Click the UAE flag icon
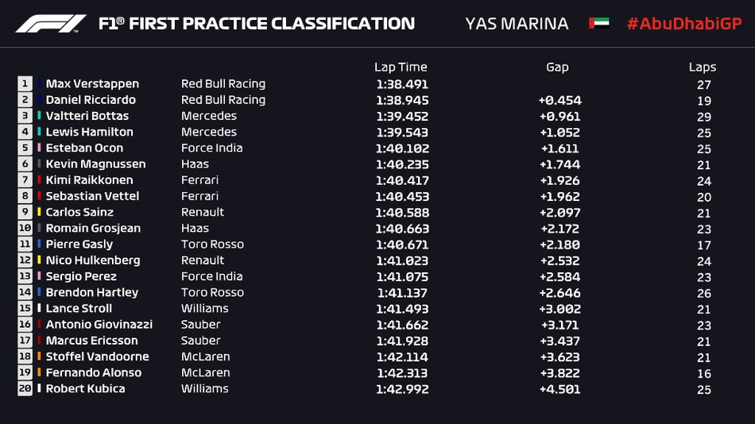 tap(599, 23)
